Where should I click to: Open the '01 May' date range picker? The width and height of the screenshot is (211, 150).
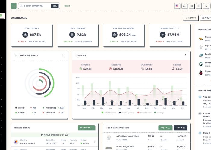(206, 18)
